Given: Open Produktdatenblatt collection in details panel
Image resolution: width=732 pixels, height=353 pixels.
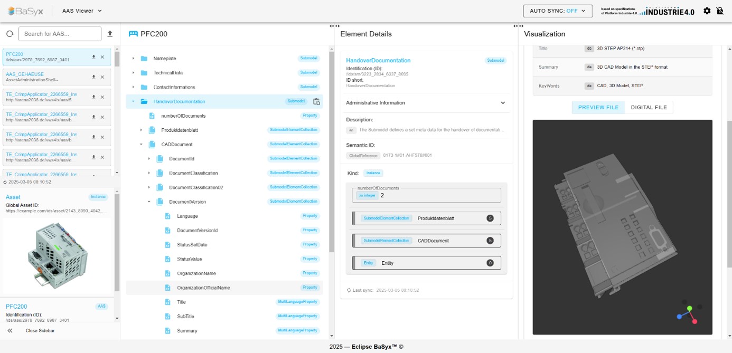Looking at the screenshot, I should pyautogui.click(x=426, y=218).
